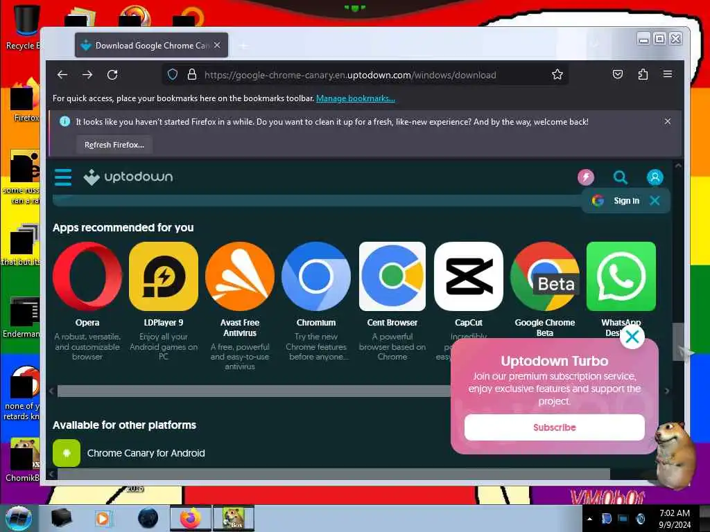This screenshot has height=532, width=710.
Task: Open the Firefox application menu
Action: [668, 74]
